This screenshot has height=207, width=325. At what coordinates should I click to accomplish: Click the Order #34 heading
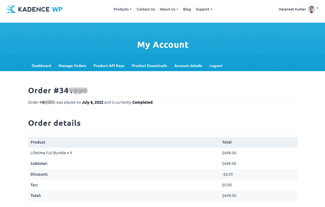pos(58,90)
